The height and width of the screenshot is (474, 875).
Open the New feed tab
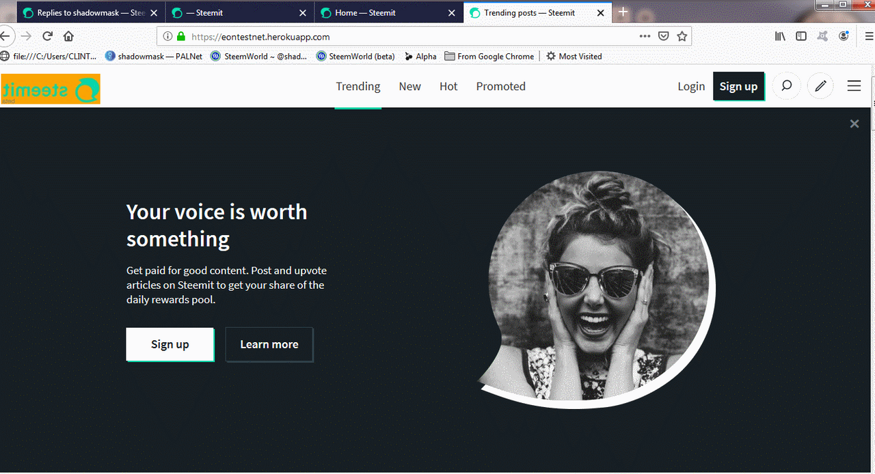coord(410,86)
